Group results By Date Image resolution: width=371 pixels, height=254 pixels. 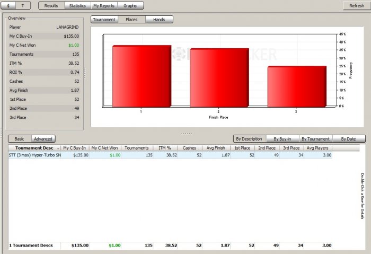point(349,139)
